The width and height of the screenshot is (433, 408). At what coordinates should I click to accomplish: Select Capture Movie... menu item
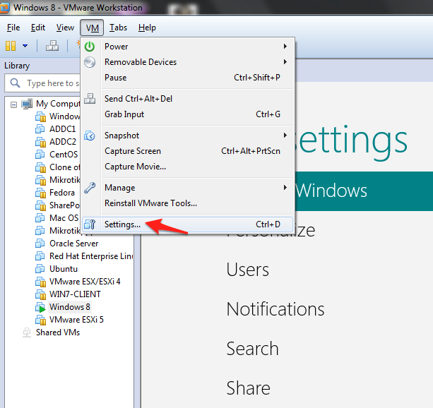[187, 166]
